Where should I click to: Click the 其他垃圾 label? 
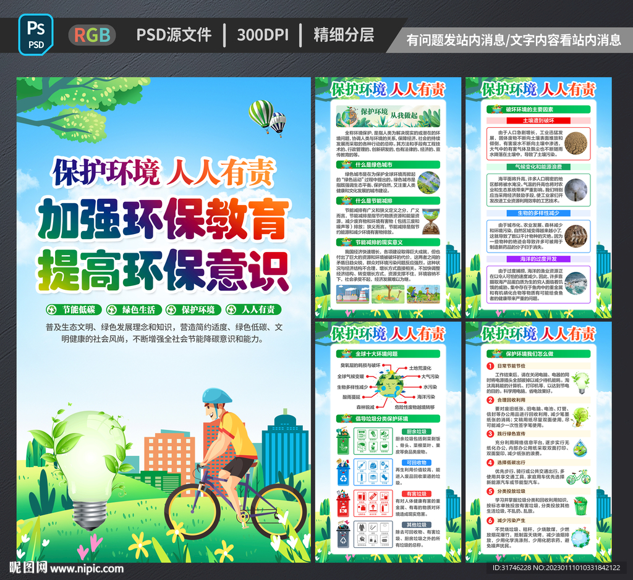click(417, 525)
